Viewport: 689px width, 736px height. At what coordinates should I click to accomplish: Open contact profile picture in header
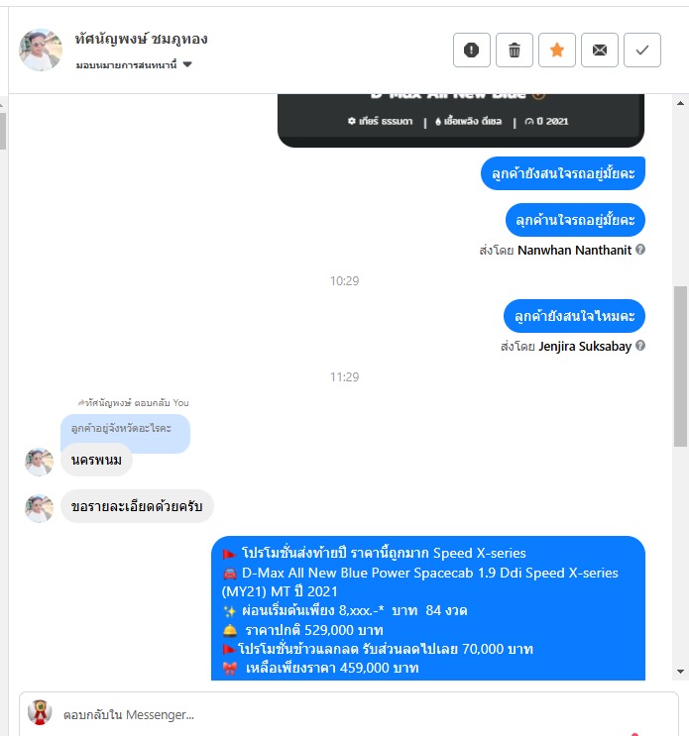[x=41, y=50]
